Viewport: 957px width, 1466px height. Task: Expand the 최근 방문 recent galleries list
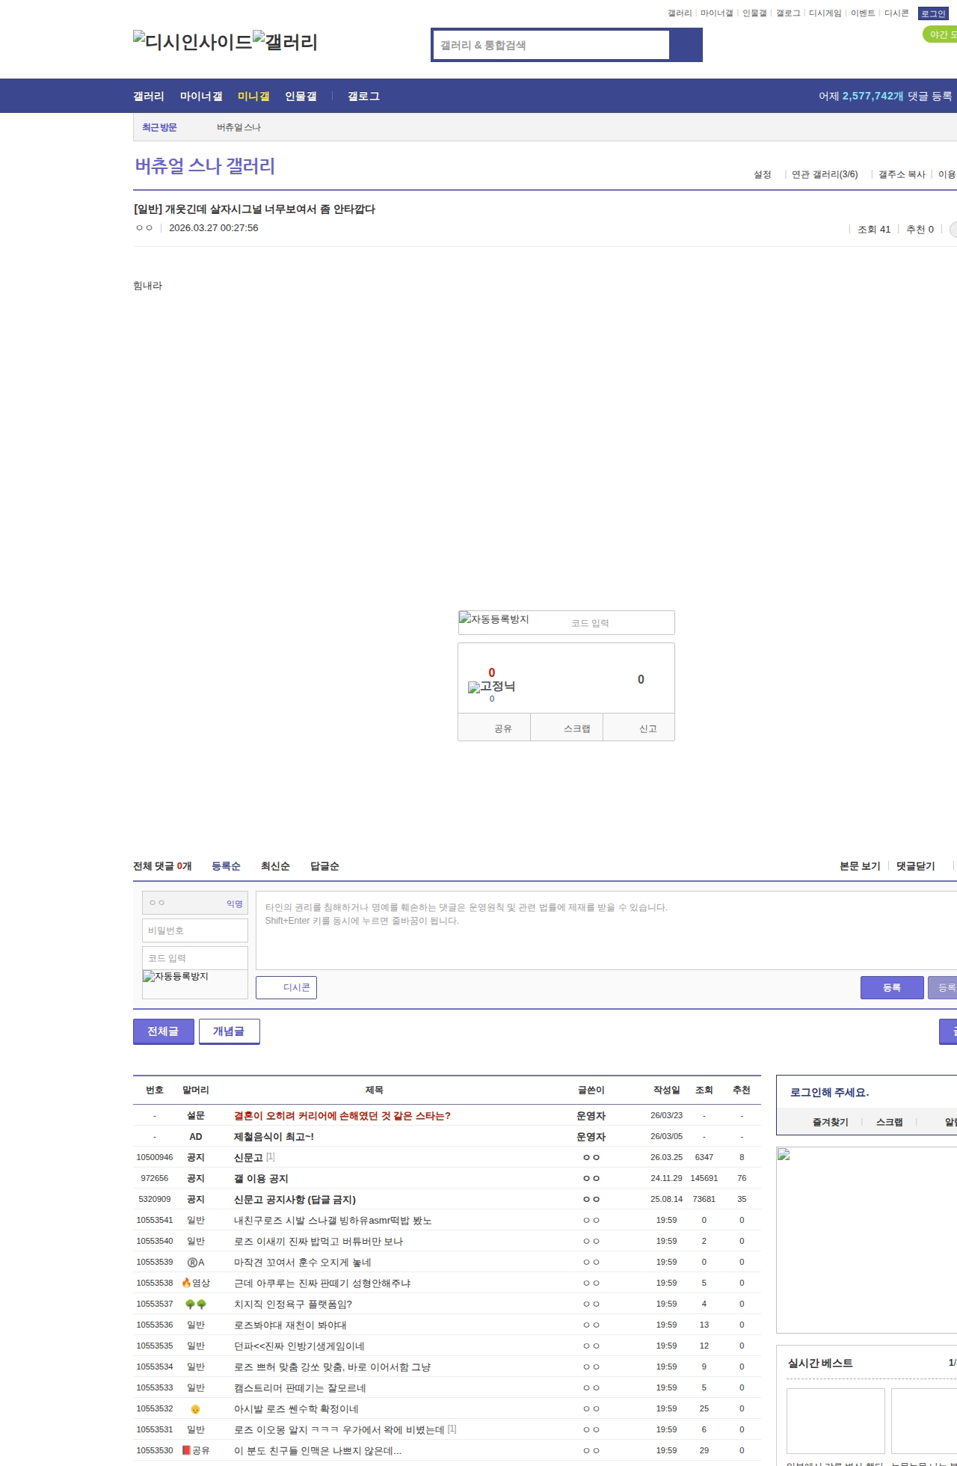pos(159,127)
